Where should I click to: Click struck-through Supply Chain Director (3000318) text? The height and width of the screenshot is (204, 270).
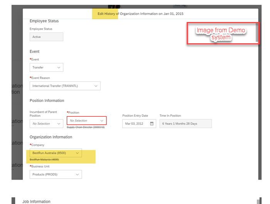[86, 127]
